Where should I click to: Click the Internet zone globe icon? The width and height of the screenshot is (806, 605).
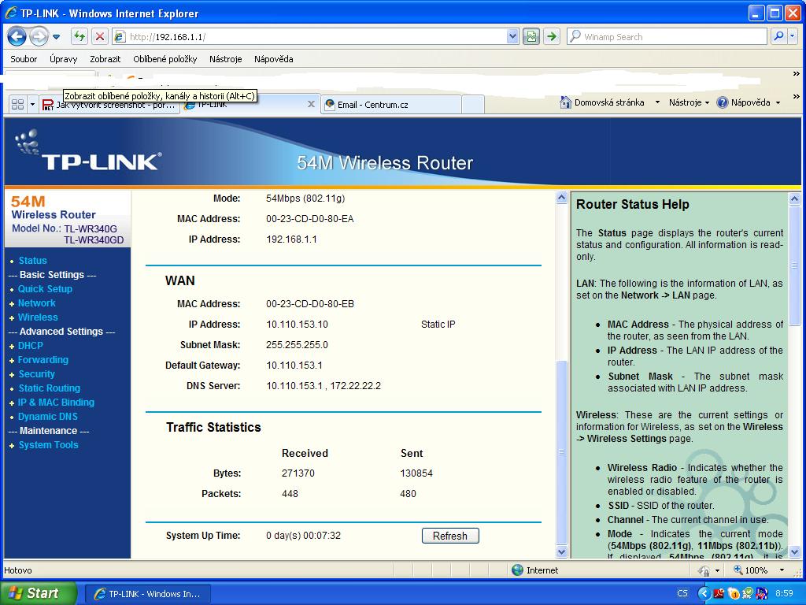[518, 570]
